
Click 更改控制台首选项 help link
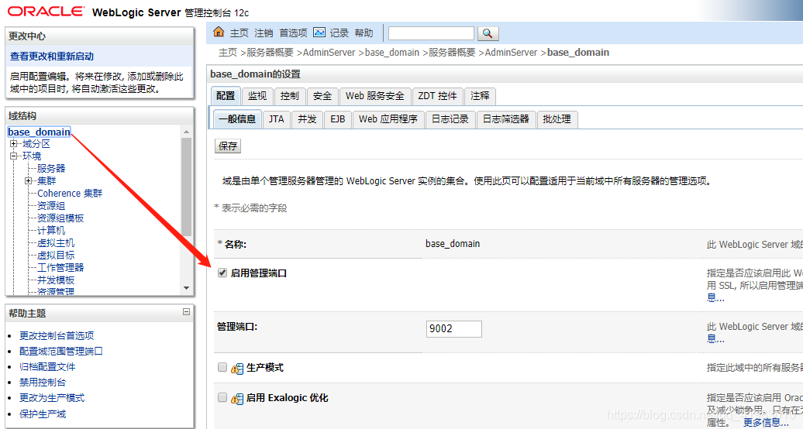tap(57, 336)
